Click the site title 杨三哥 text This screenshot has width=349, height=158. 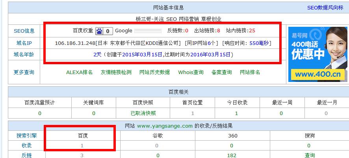pyautogui.click(x=143, y=19)
